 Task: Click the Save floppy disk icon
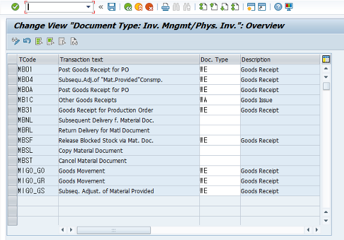(112, 7)
